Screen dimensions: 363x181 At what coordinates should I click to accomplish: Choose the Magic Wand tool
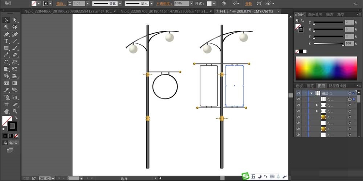pos(7,27)
